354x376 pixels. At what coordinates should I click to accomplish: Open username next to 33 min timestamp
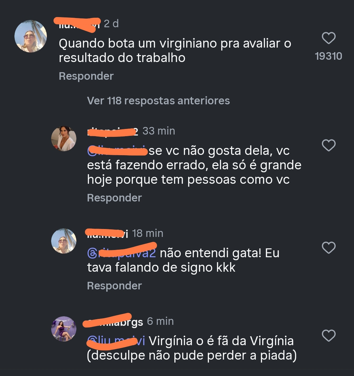[112, 132]
